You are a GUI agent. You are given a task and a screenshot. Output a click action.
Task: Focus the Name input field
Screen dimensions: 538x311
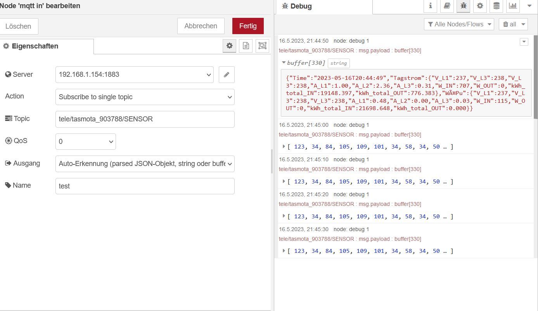pyautogui.click(x=145, y=186)
